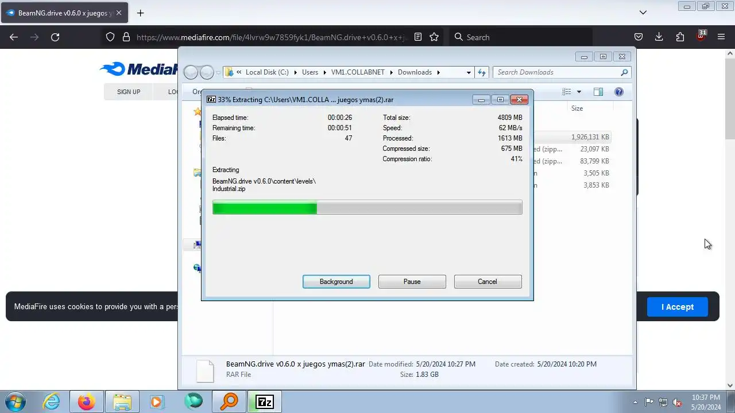This screenshot has width=735, height=413.
Task: Focus the MediaFire URL address field
Action: [272, 37]
